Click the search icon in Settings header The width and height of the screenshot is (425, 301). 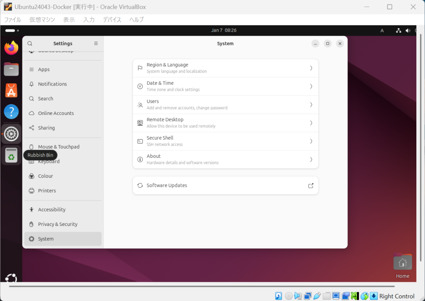click(x=30, y=44)
